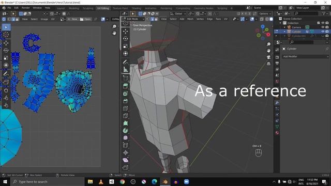Open the UV editor overlays dropdown
Viewport: 331px width, 186px height.
(107, 19)
